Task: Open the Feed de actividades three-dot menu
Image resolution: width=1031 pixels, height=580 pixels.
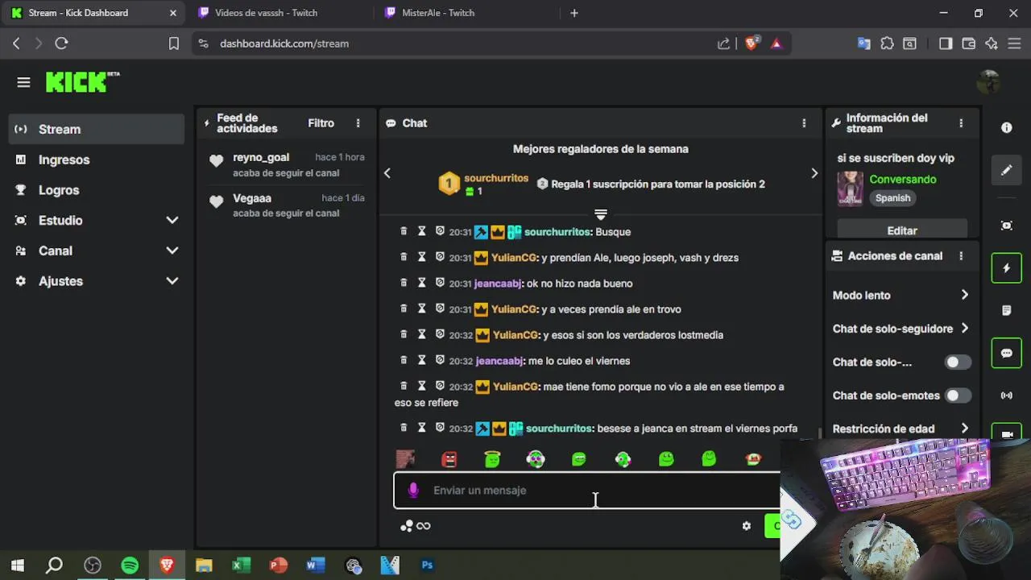Action: click(x=358, y=123)
